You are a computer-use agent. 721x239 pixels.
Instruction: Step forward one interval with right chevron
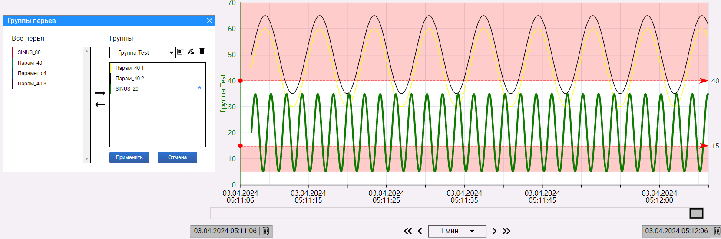(x=494, y=231)
